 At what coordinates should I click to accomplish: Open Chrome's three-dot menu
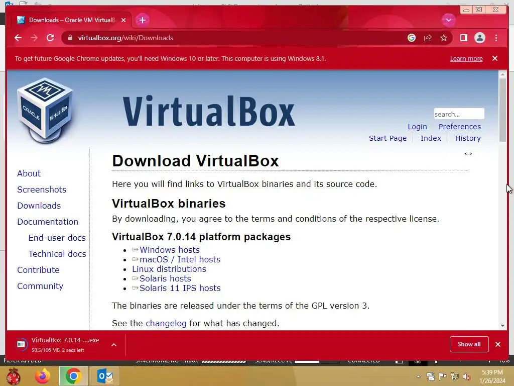pyautogui.click(x=496, y=38)
